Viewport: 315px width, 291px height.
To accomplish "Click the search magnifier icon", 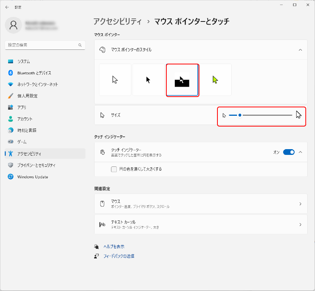I will [x=80, y=45].
